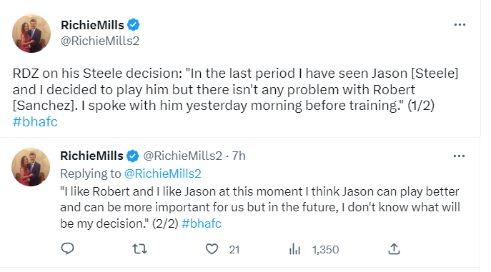491x272 pixels.
Task: Retweet the reply tweet
Action: [x=139, y=249]
